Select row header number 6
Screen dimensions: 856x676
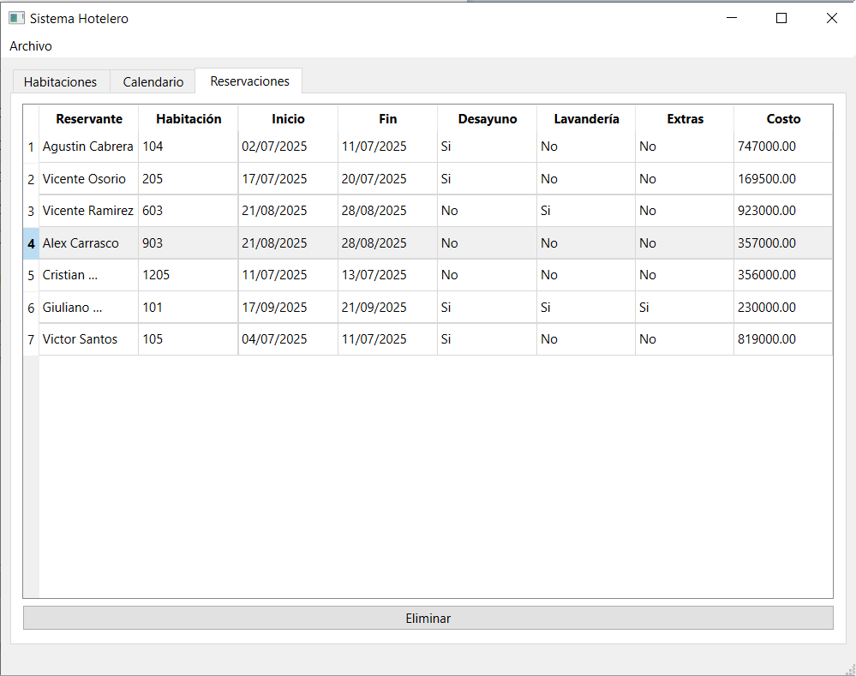point(31,308)
